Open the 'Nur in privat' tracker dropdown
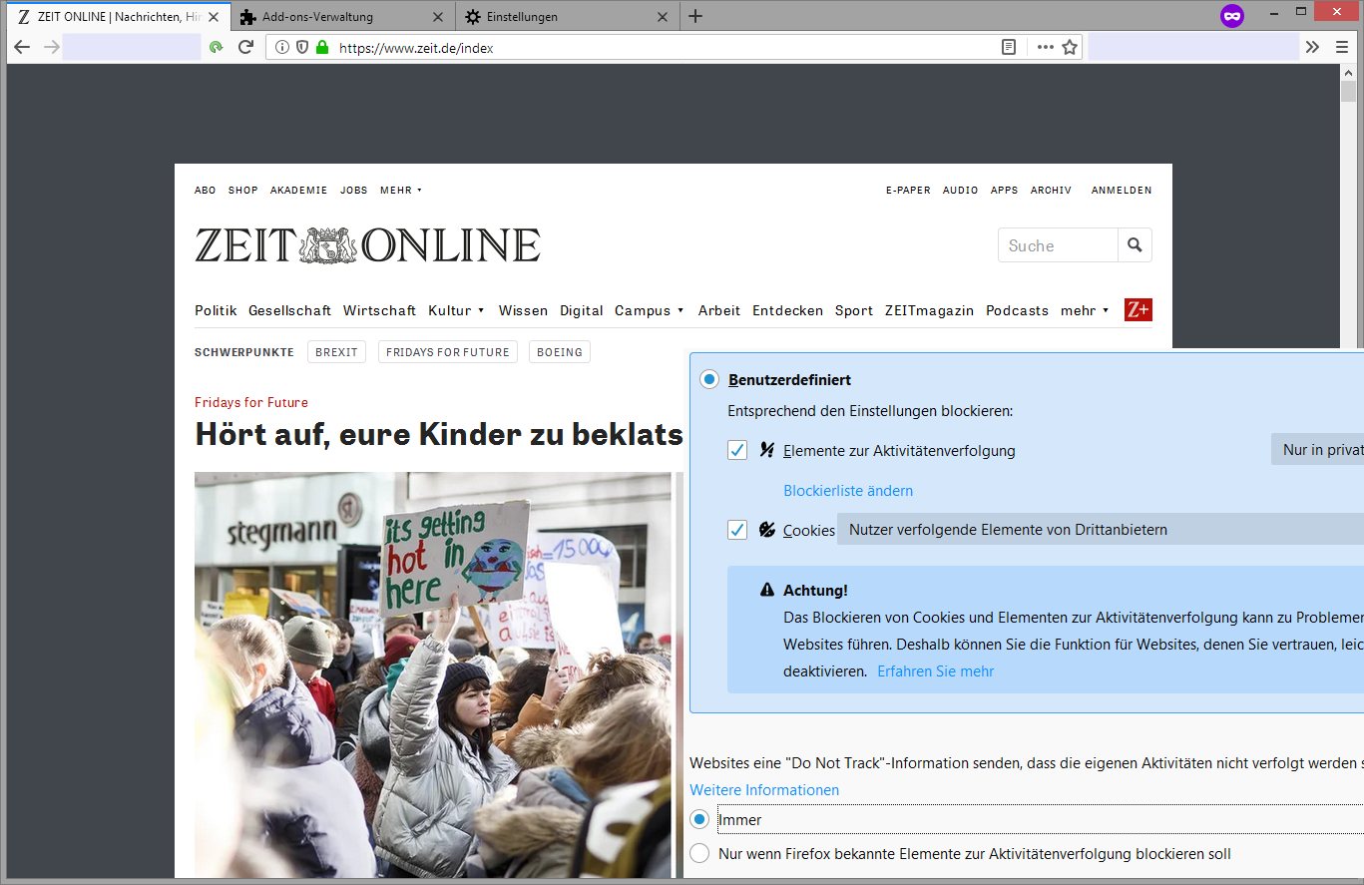The height and width of the screenshot is (885, 1364). point(1317,450)
